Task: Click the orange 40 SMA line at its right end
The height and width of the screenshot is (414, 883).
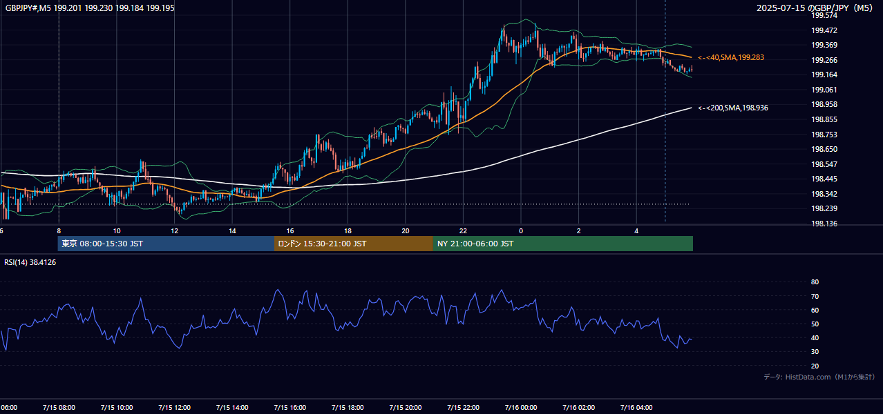Action: tap(690, 57)
